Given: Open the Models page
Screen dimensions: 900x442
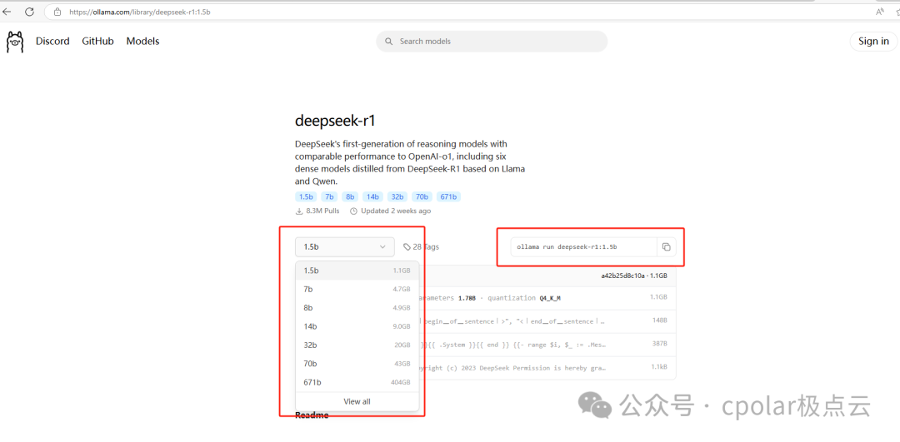Looking at the screenshot, I should [x=143, y=42].
